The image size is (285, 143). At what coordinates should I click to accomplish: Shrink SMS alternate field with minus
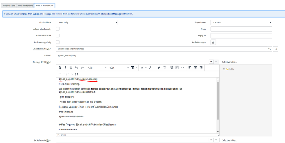click(211, 140)
